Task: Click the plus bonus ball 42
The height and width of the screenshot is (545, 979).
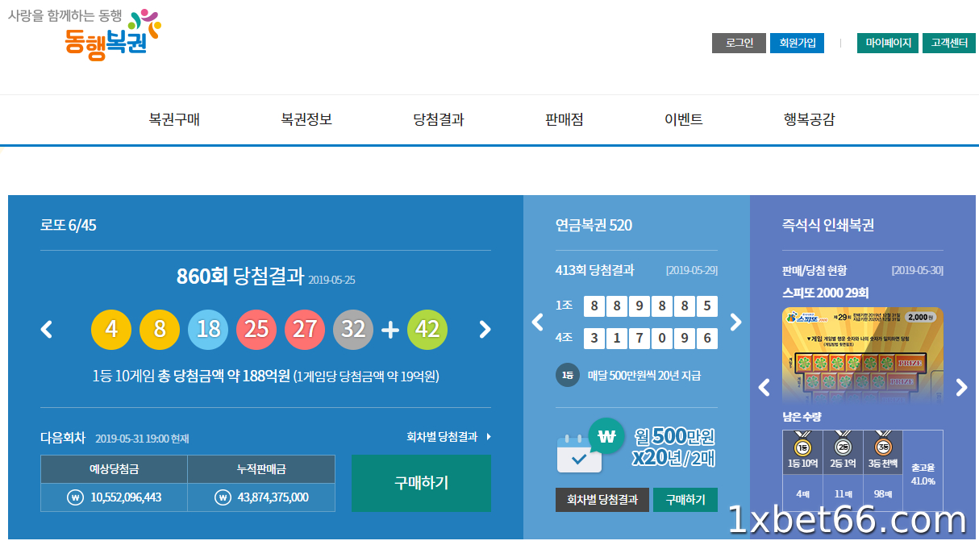Action: (x=427, y=329)
